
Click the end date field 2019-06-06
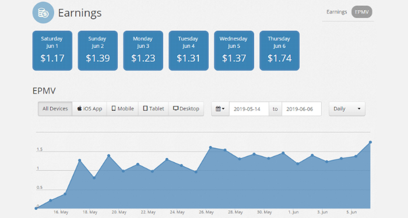pos(301,109)
